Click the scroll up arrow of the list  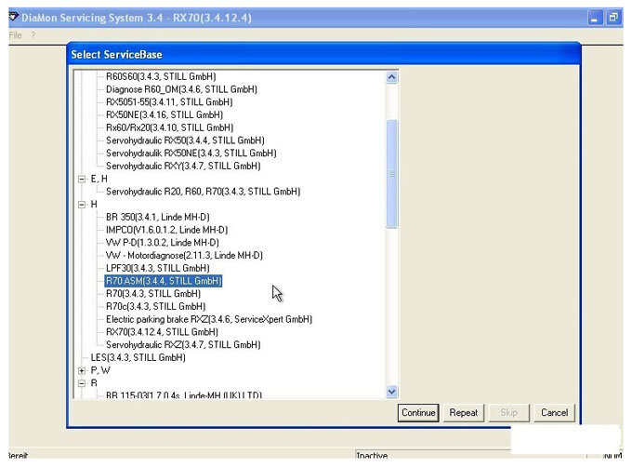pyautogui.click(x=392, y=77)
